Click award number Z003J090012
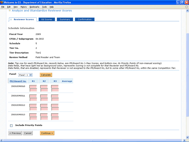Screen dimensions: 189x142 click(x=18, y=105)
